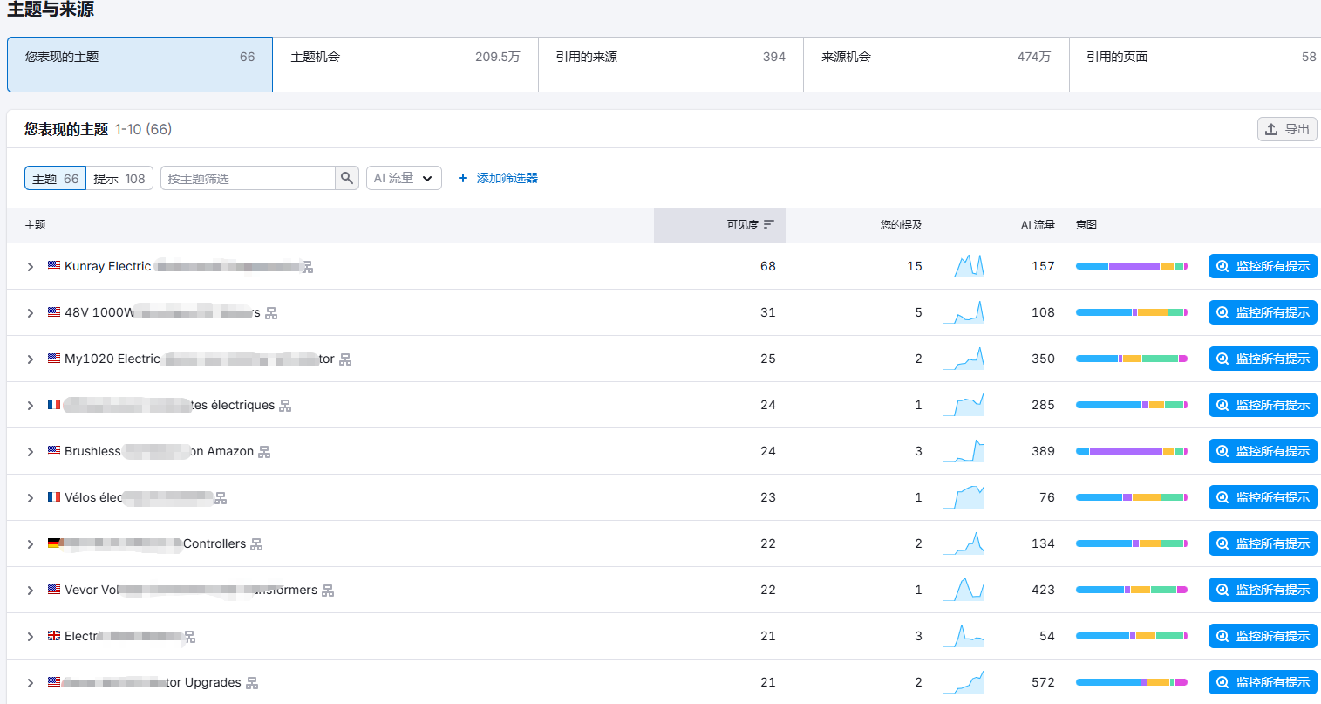Open the trend sparkline for Brushless row
The image size is (1321, 704).
point(964,451)
